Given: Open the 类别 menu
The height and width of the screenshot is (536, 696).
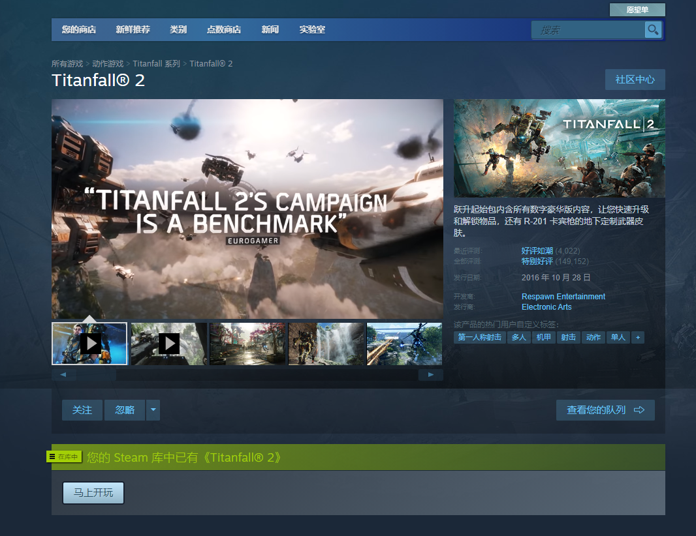Looking at the screenshot, I should [178, 30].
